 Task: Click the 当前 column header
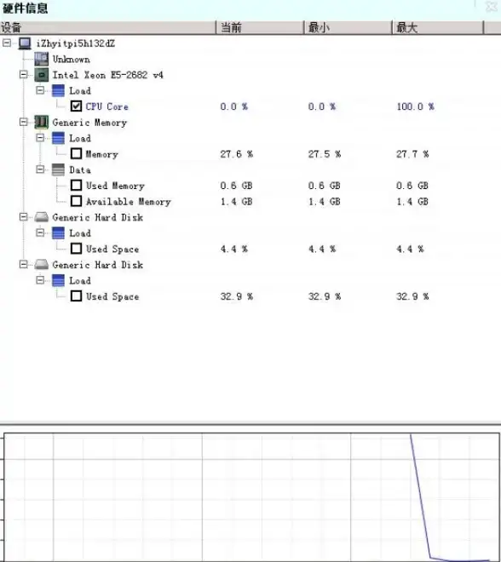pyautogui.click(x=260, y=27)
